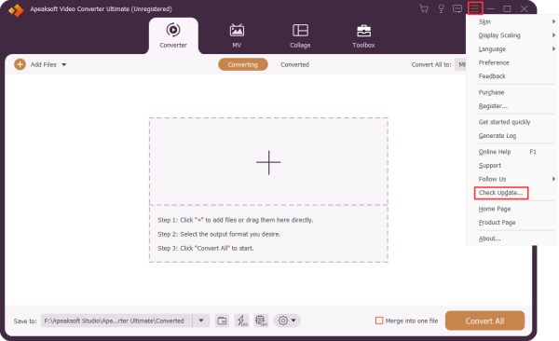Minimize the application window
Image resolution: width=559 pixels, height=341 pixels.
(491, 9)
